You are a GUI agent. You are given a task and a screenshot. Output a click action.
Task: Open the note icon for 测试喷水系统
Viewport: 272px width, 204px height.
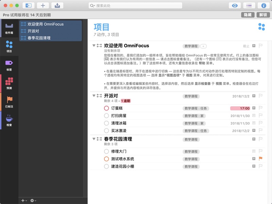click(x=254, y=158)
